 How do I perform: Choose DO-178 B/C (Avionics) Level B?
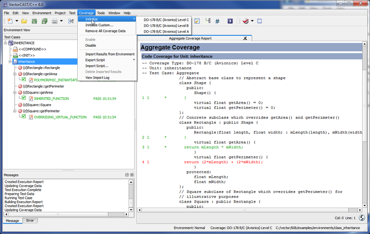pos(166,25)
